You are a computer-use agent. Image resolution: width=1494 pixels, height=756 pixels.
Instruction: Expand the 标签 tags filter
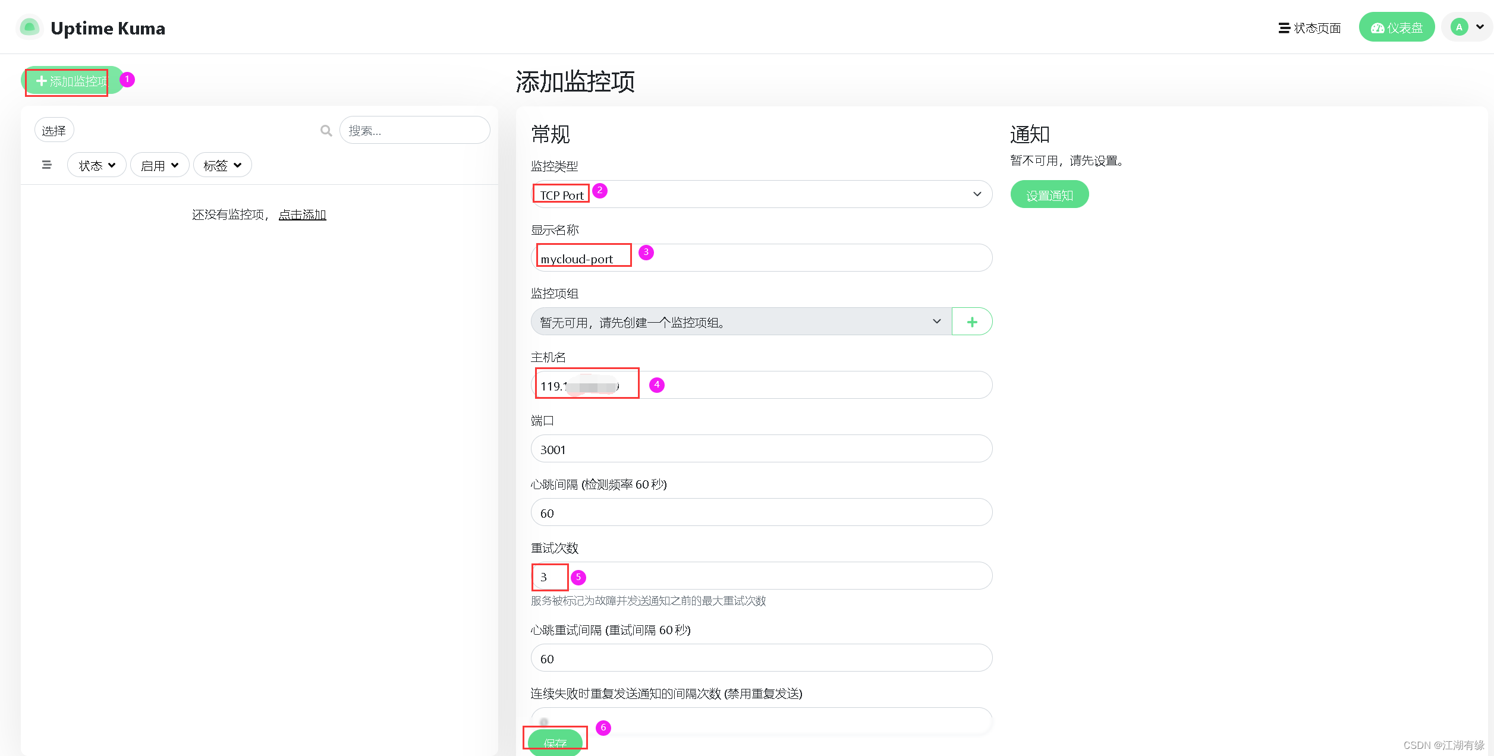[222, 165]
